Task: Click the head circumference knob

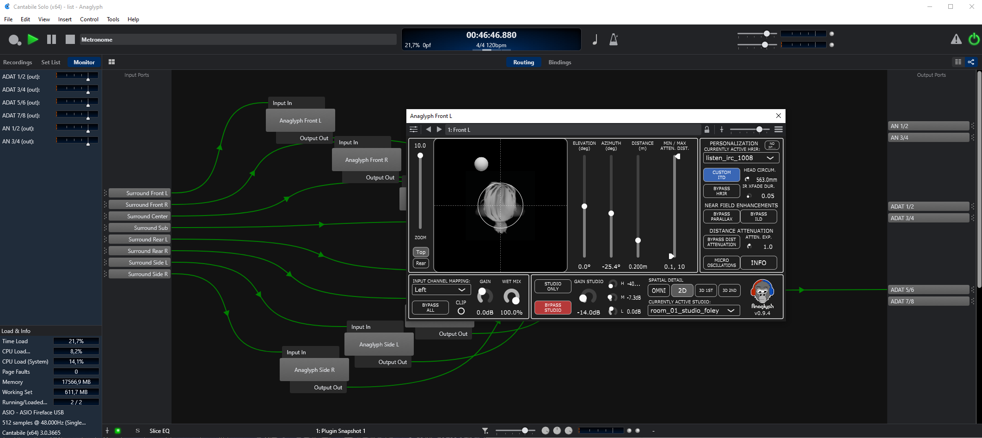Action: [747, 179]
